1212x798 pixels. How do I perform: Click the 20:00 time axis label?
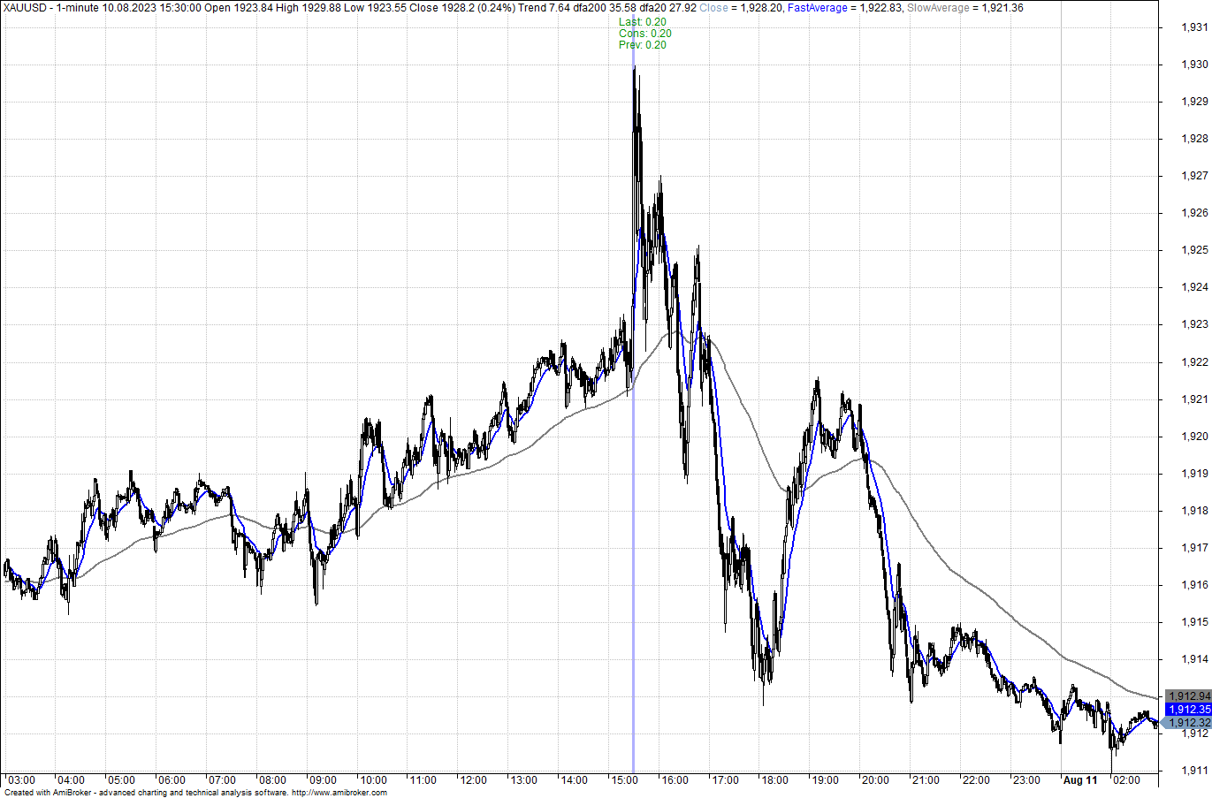[x=875, y=780]
